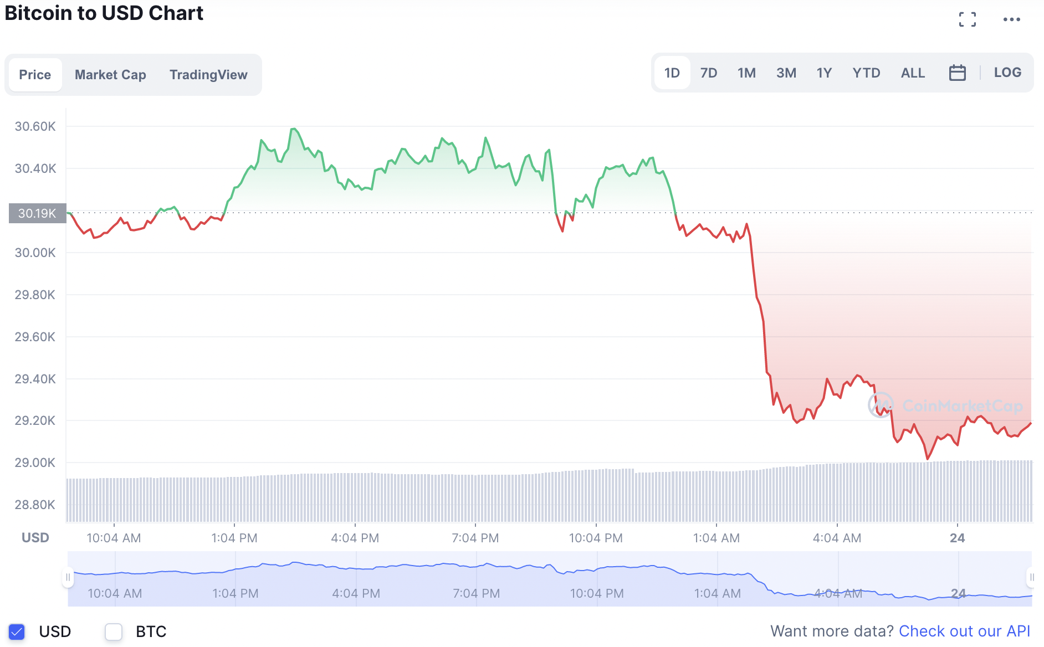Click the right range slider handle

pyautogui.click(x=1031, y=577)
